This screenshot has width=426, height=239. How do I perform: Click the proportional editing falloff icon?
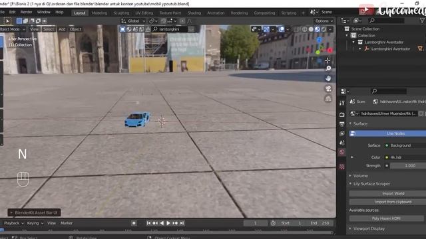[x=189, y=21]
